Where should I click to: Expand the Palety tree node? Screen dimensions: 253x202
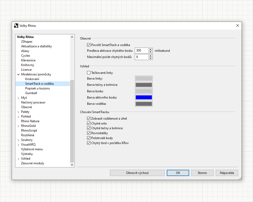tap(18, 112)
